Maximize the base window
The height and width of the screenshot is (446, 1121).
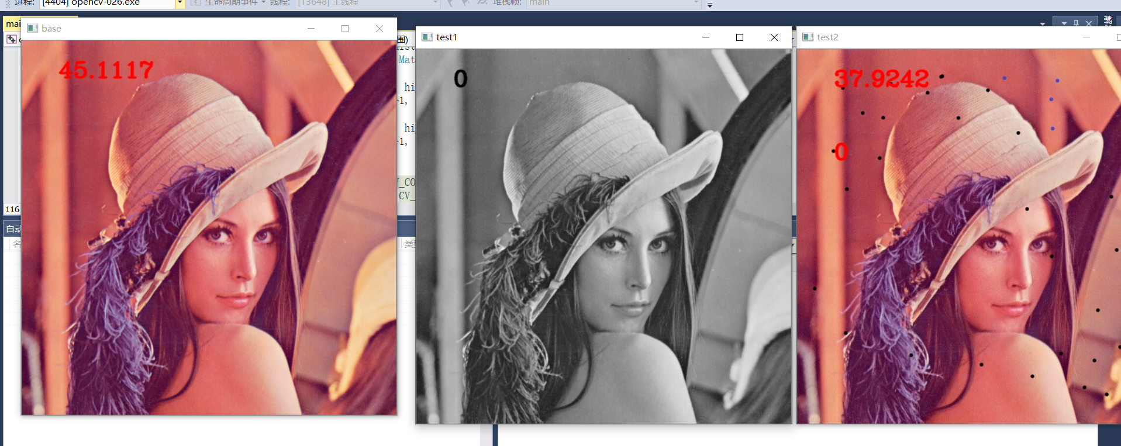coord(345,28)
